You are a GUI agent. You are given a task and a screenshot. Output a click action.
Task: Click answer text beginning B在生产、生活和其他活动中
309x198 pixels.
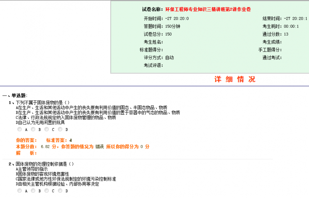click(x=98, y=113)
